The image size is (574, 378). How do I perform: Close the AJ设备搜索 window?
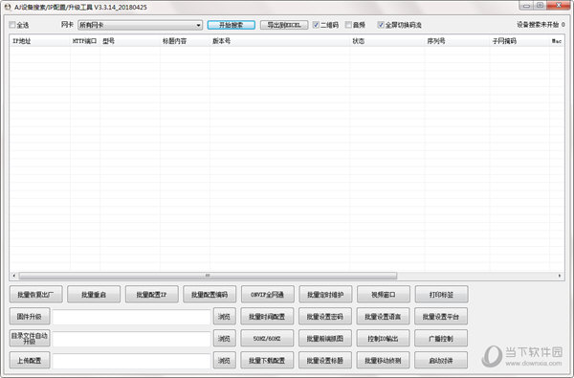559,6
